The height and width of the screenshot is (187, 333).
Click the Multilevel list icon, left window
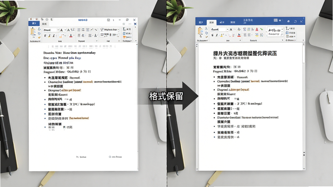(x=88, y=30)
